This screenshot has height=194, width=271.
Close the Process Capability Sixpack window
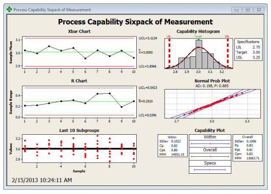(x=259, y=9)
